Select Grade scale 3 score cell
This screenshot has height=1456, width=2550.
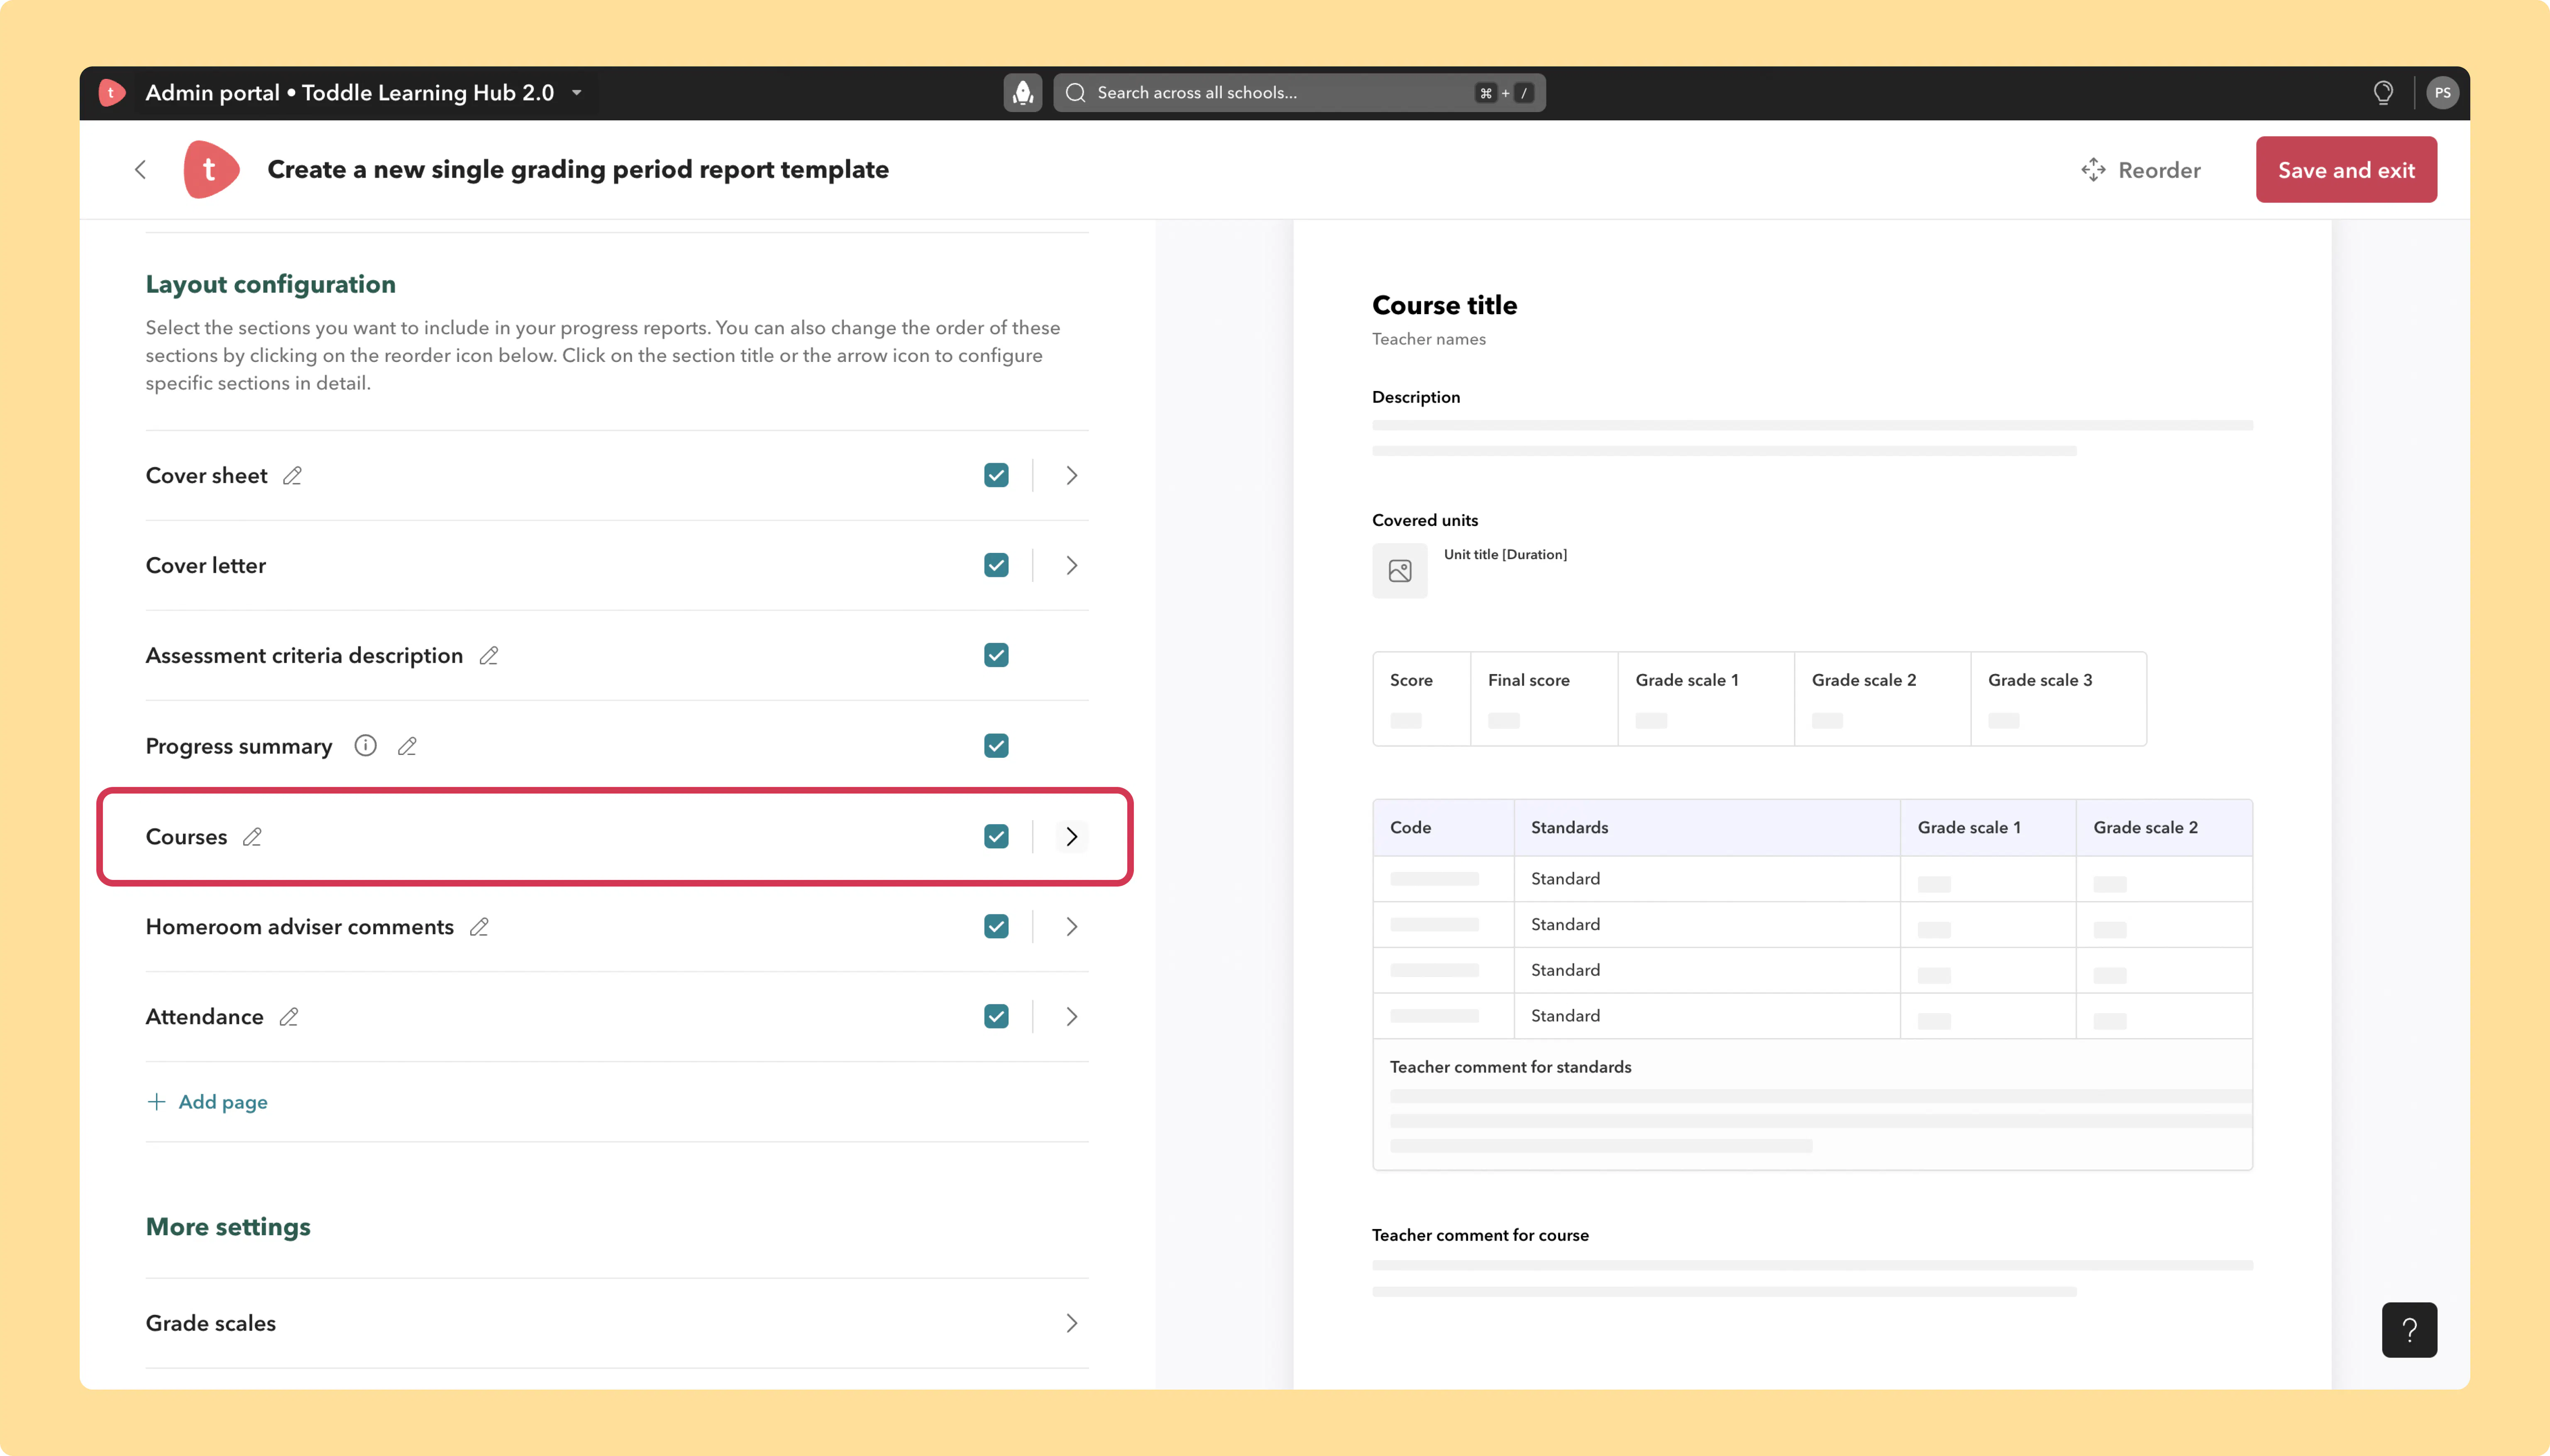(x=2058, y=699)
